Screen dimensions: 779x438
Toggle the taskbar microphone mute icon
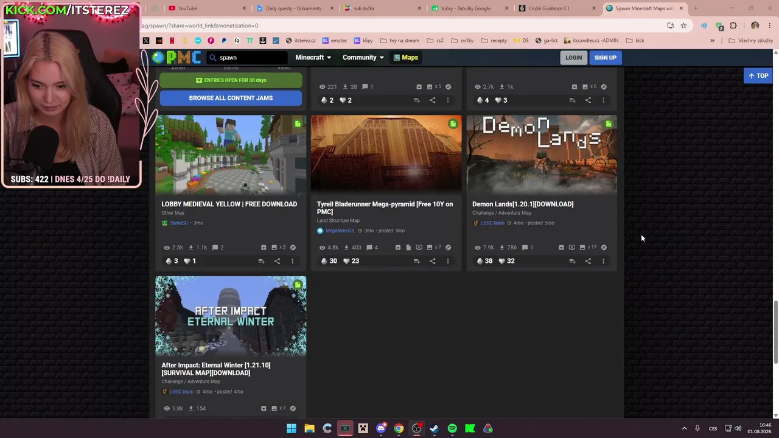point(697,429)
